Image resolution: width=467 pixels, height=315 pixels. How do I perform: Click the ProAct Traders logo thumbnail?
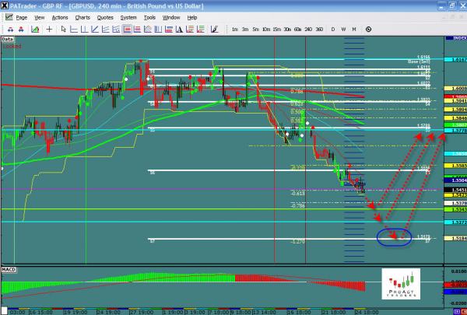pyautogui.click(x=401, y=282)
